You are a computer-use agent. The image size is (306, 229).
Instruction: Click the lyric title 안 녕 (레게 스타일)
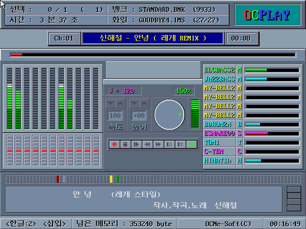[116, 194]
